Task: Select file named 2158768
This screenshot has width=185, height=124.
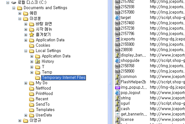Action: coord(127,66)
